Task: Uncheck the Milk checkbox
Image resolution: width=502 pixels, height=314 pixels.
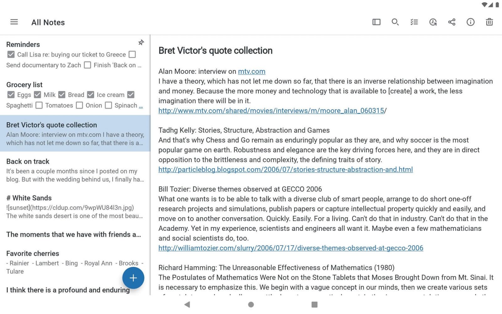Action: pyautogui.click(x=37, y=95)
